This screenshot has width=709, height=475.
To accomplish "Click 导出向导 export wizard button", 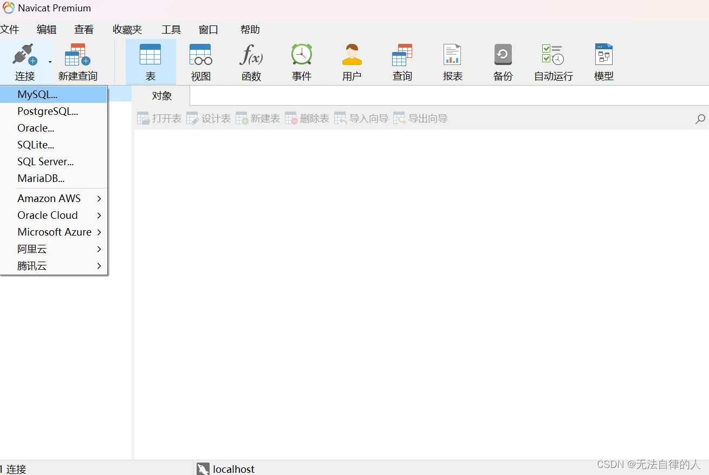I will pyautogui.click(x=420, y=118).
